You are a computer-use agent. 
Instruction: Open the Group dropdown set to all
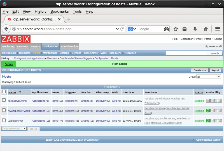click(209, 77)
